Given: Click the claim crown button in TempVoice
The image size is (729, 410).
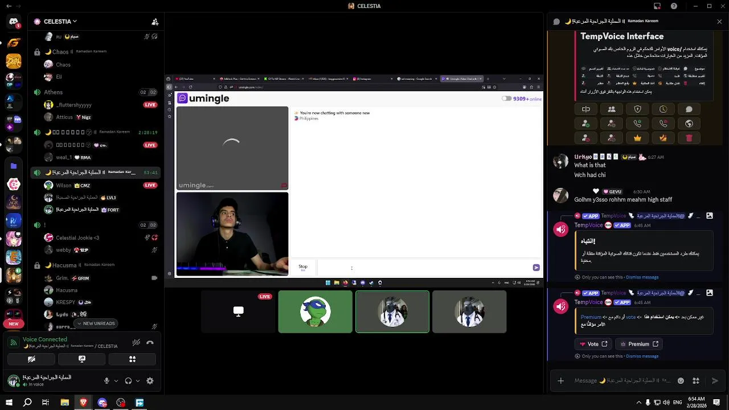Looking at the screenshot, I should 637,138.
